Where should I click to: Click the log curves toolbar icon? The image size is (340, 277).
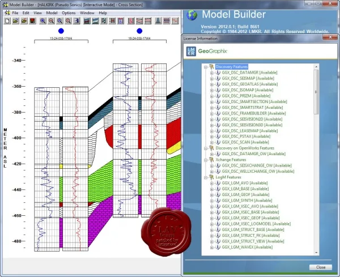coord(131,21)
